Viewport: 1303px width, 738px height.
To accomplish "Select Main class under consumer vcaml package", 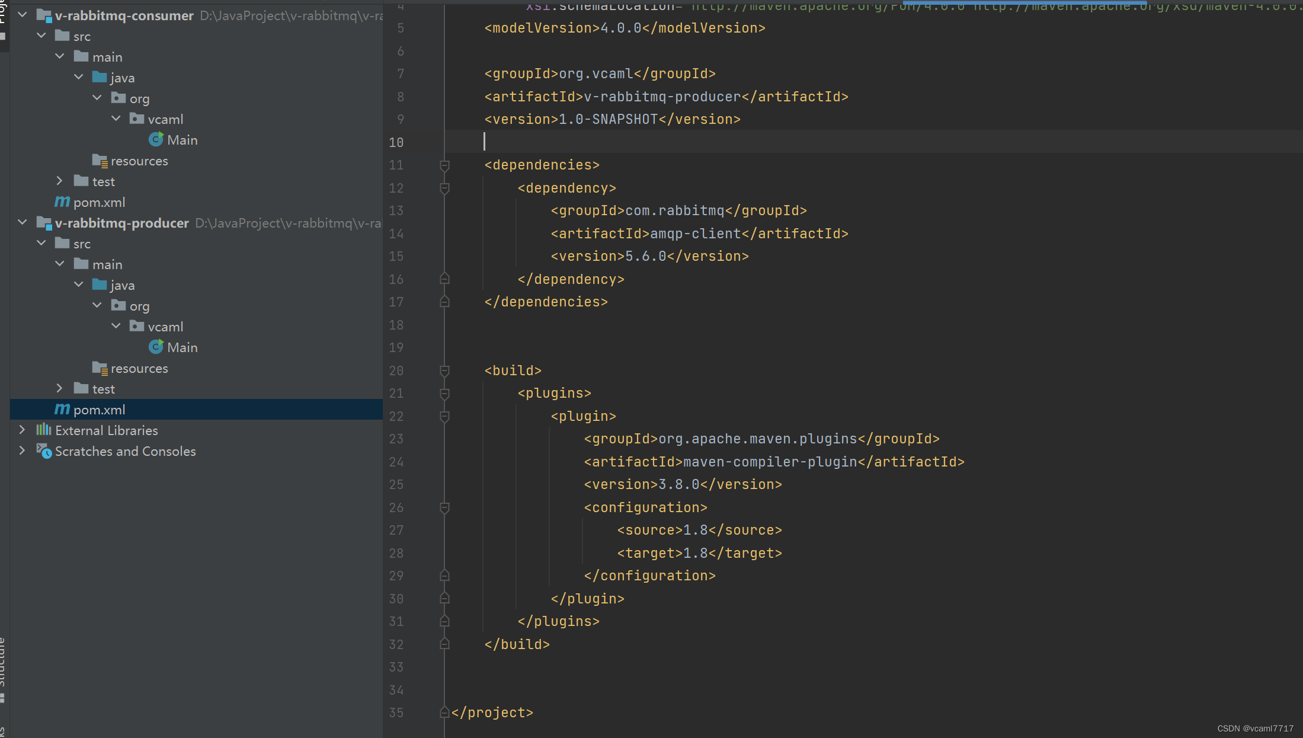I will [x=183, y=140].
